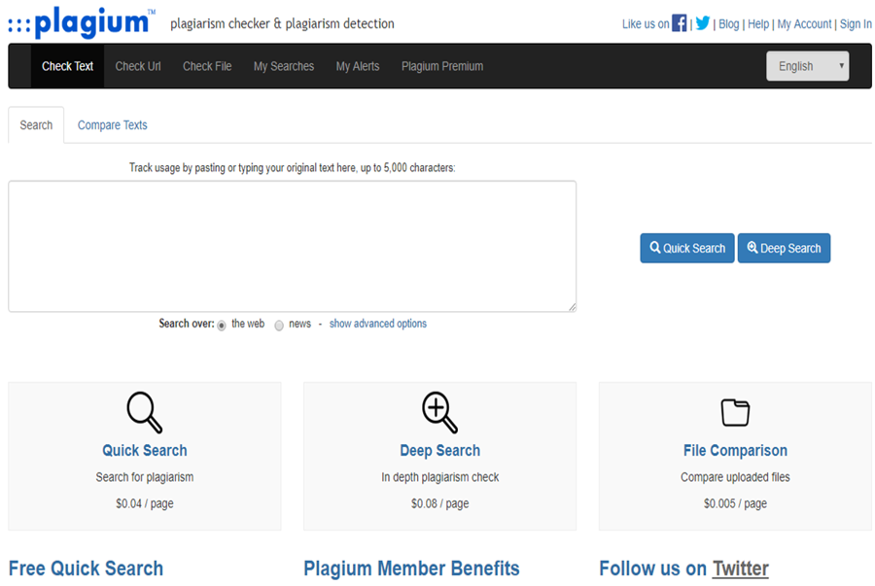Open Check File in navigation bar
Screen dimensions: 875x586
click(207, 66)
